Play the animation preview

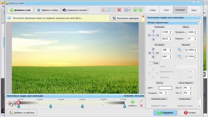(10, 103)
